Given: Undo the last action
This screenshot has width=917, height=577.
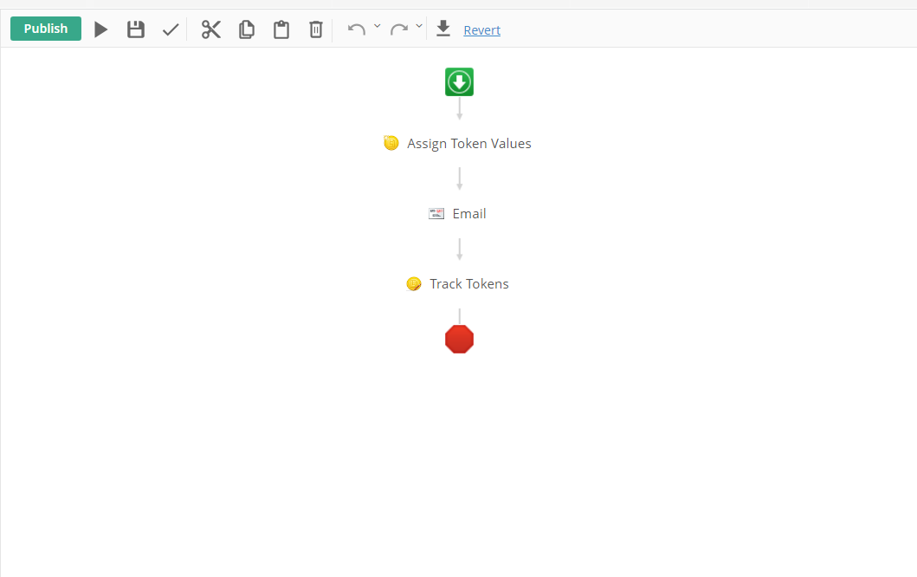Looking at the screenshot, I should coord(356,29).
